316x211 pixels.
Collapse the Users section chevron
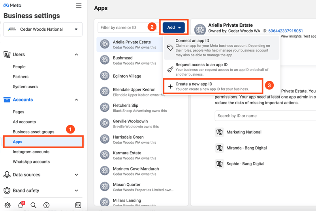tap(76, 55)
